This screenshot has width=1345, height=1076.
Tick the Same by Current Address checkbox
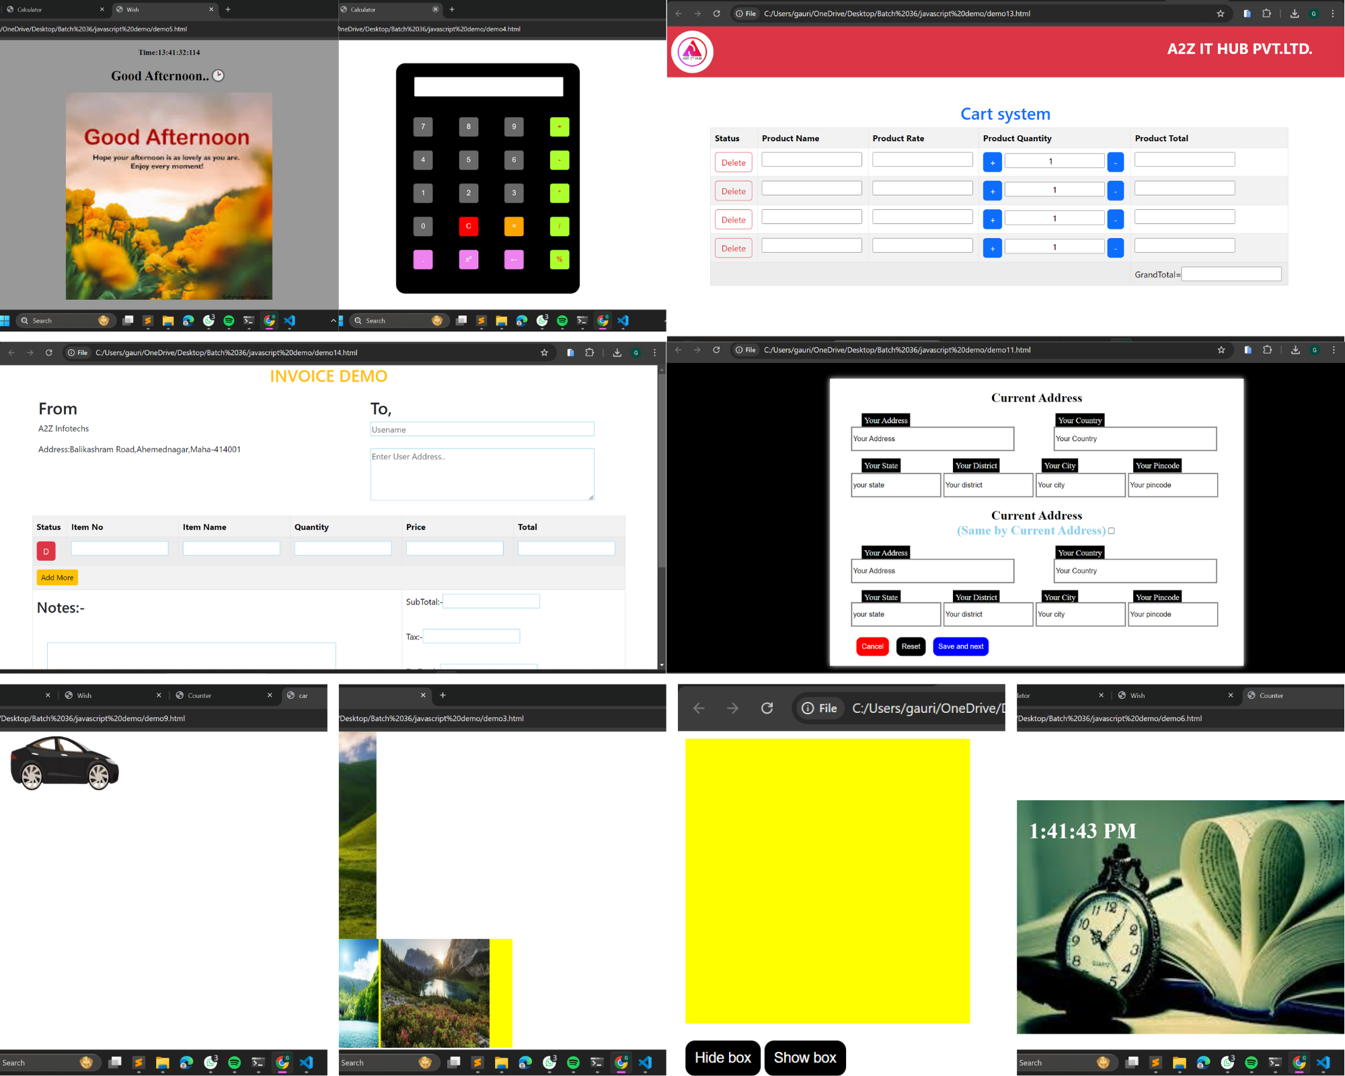point(1111,531)
